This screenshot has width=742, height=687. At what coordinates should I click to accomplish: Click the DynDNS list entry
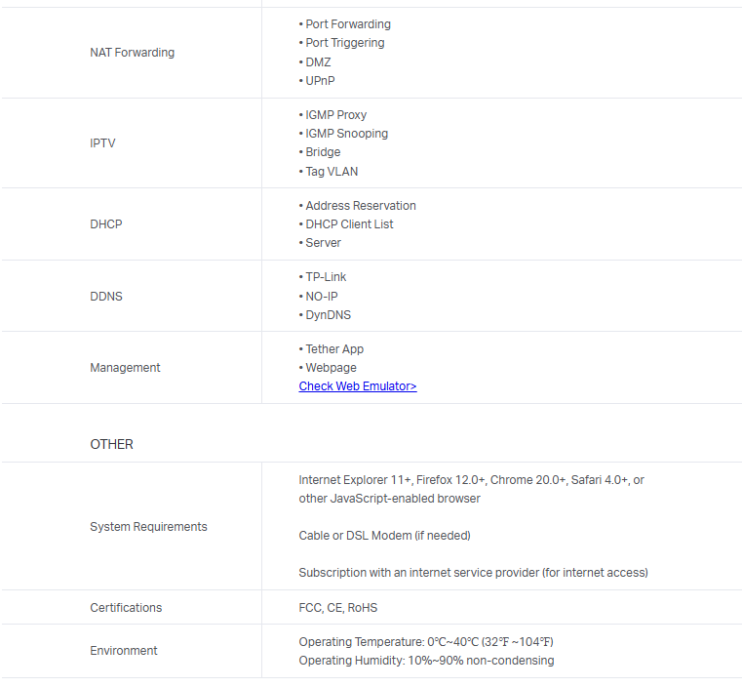[328, 315]
